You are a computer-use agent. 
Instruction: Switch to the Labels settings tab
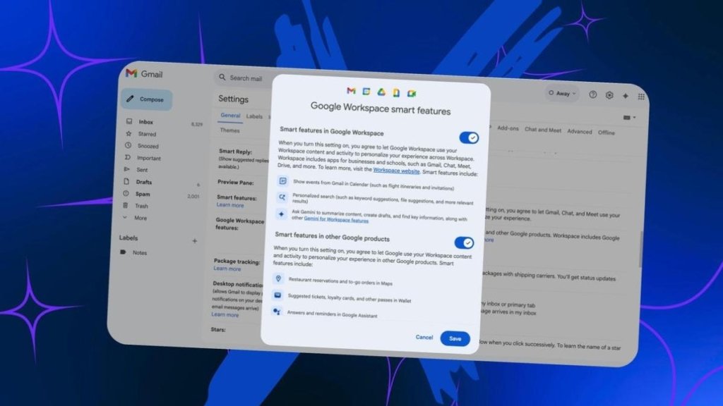pos(254,116)
